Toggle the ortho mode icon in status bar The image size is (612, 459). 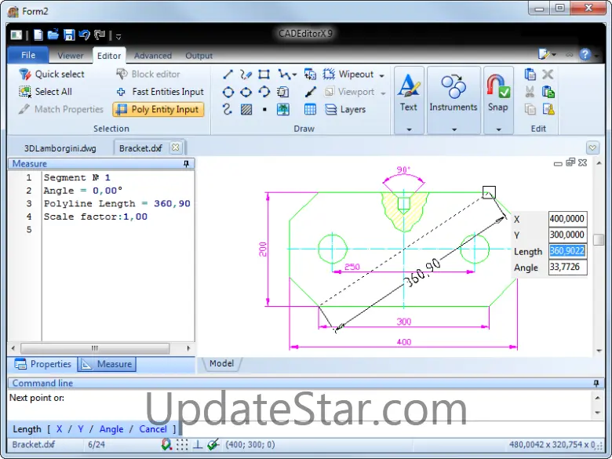click(198, 444)
